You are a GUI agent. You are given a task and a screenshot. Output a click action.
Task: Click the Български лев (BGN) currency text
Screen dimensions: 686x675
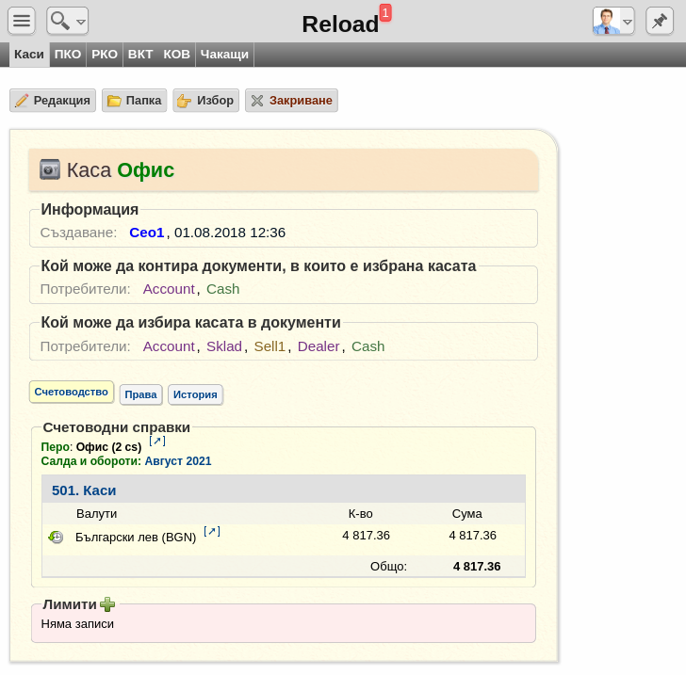pyautogui.click(x=136, y=538)
